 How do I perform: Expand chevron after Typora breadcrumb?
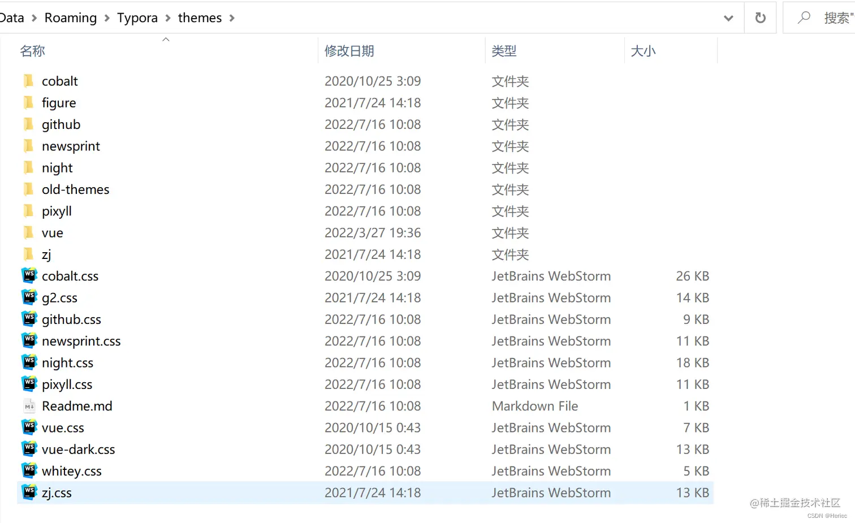coord(168,18)
